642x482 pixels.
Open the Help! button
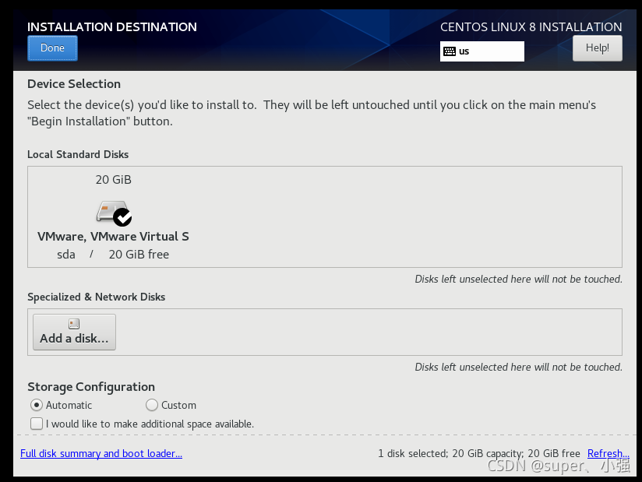[x=597, y=48]
